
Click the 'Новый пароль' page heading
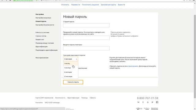click(x=75, y=16)
